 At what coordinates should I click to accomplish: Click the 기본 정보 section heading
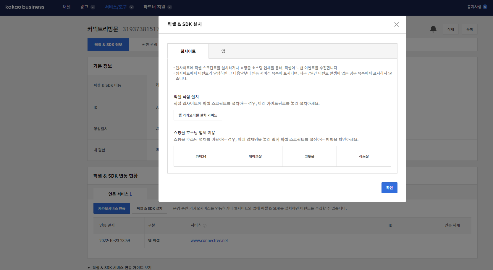click(x=103, y=66)
